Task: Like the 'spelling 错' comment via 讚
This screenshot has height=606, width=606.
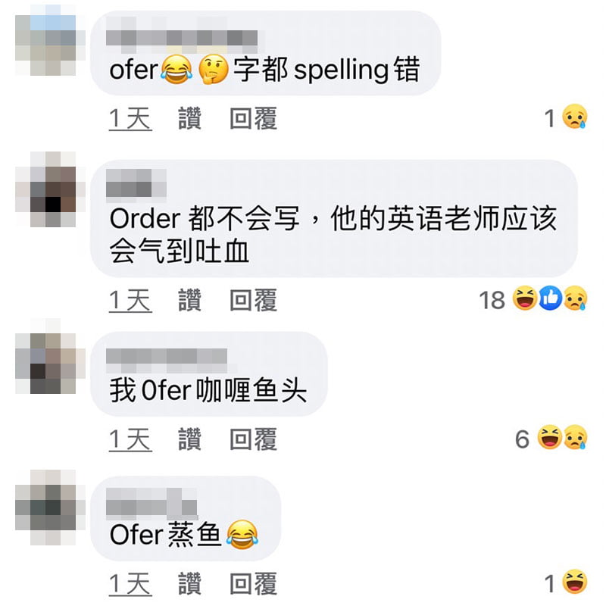Action: click(x=190, y=118)
